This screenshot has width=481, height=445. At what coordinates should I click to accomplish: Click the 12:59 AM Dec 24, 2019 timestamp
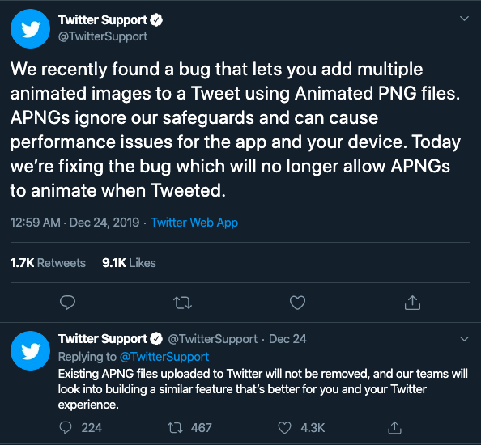[x=74, y=222]
